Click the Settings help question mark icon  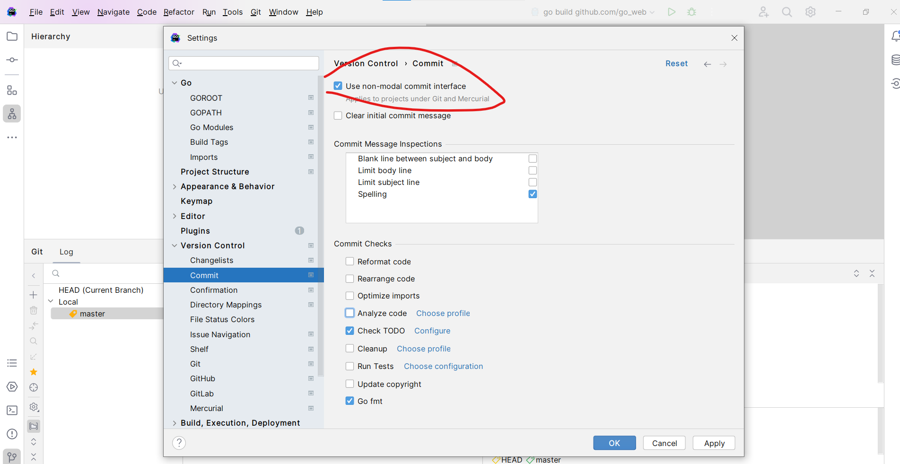[179, 443]
